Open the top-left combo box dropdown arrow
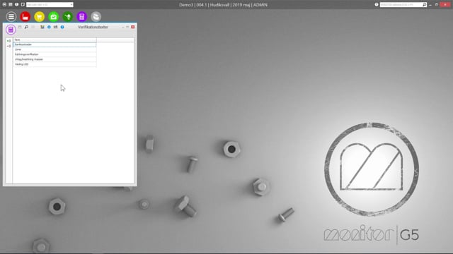Image resolution: width=453 pixels, height=254 pixels. pos(71,5)
